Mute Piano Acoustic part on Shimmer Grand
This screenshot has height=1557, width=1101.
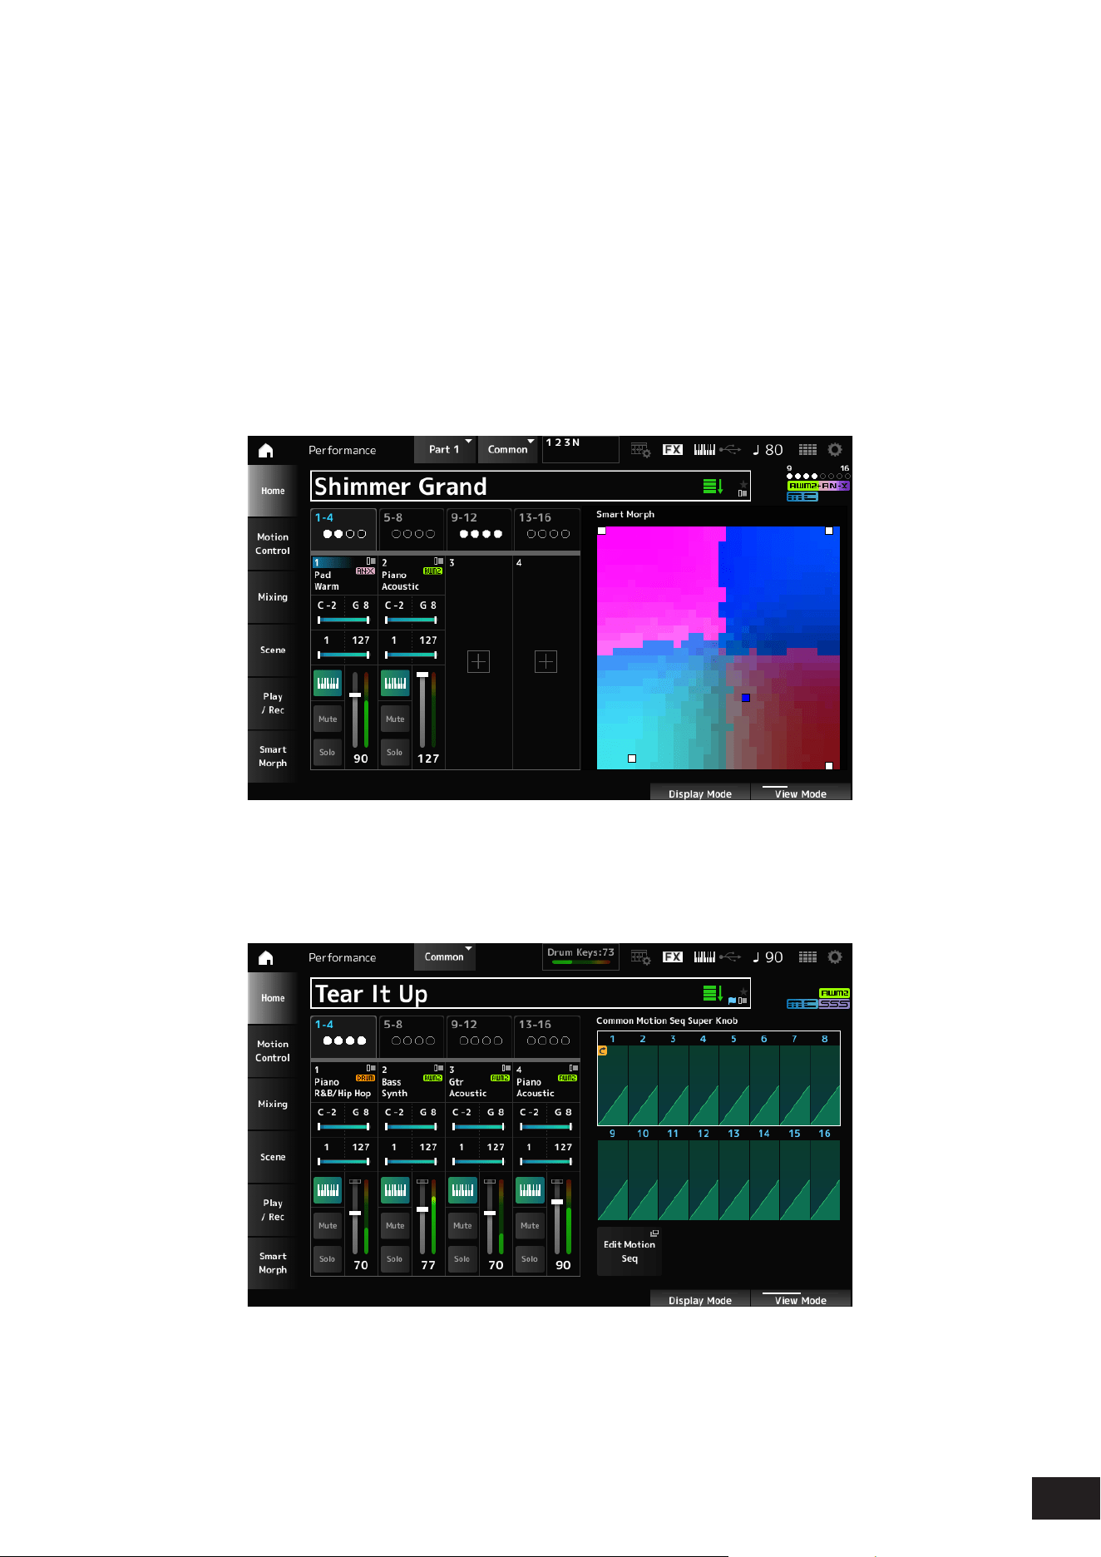tap(395, 719)
